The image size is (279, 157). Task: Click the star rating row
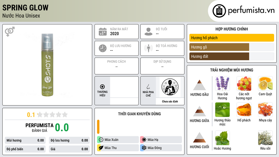[x=52, y=114]
